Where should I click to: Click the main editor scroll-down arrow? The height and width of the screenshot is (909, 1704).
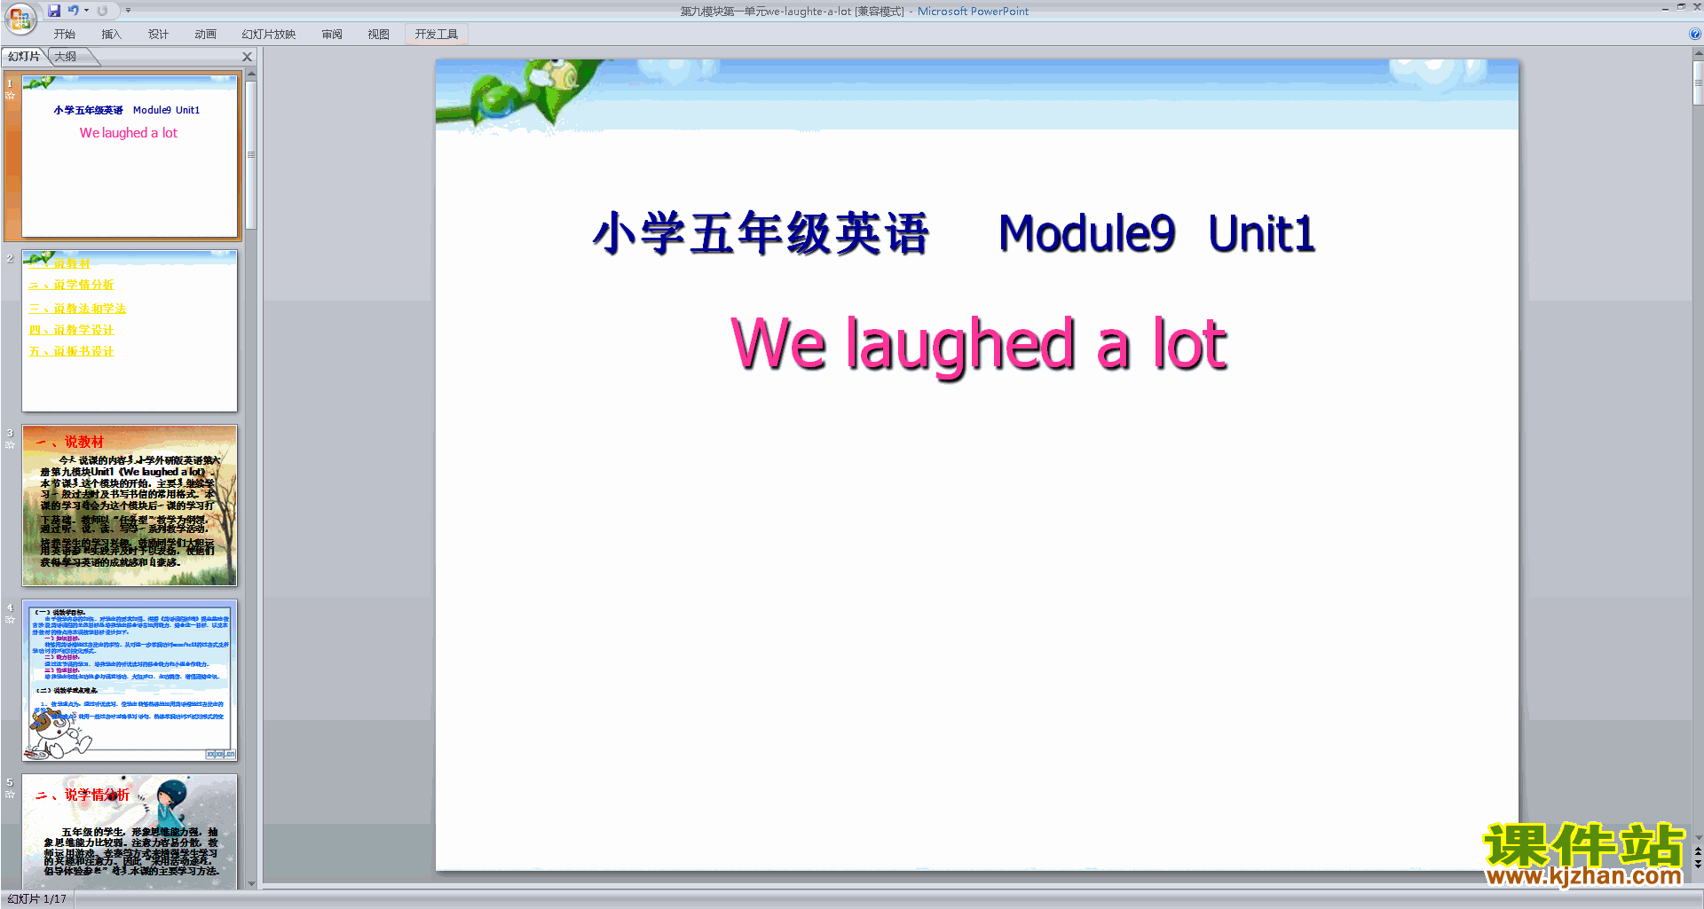pyautogui.click(x=1698, y=837)
